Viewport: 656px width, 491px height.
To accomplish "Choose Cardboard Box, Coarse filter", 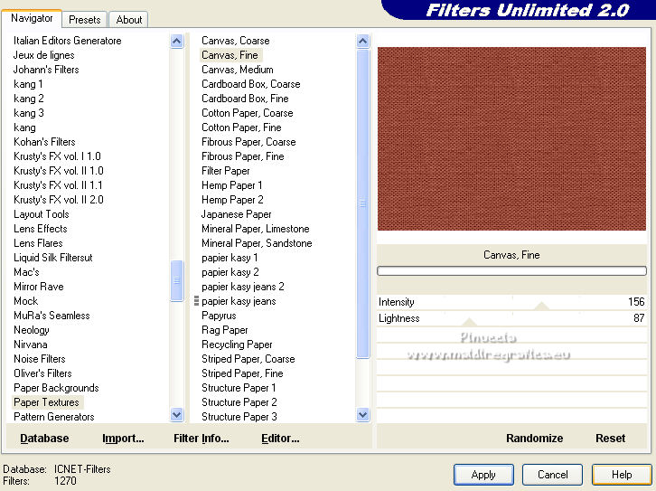I will point(251,84).
